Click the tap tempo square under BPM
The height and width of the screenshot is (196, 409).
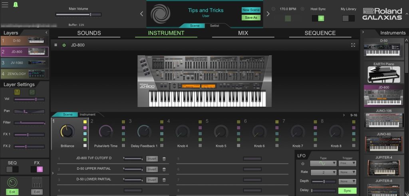point(288,18)
